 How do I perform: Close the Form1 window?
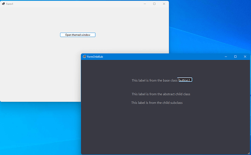click(164, 4)
